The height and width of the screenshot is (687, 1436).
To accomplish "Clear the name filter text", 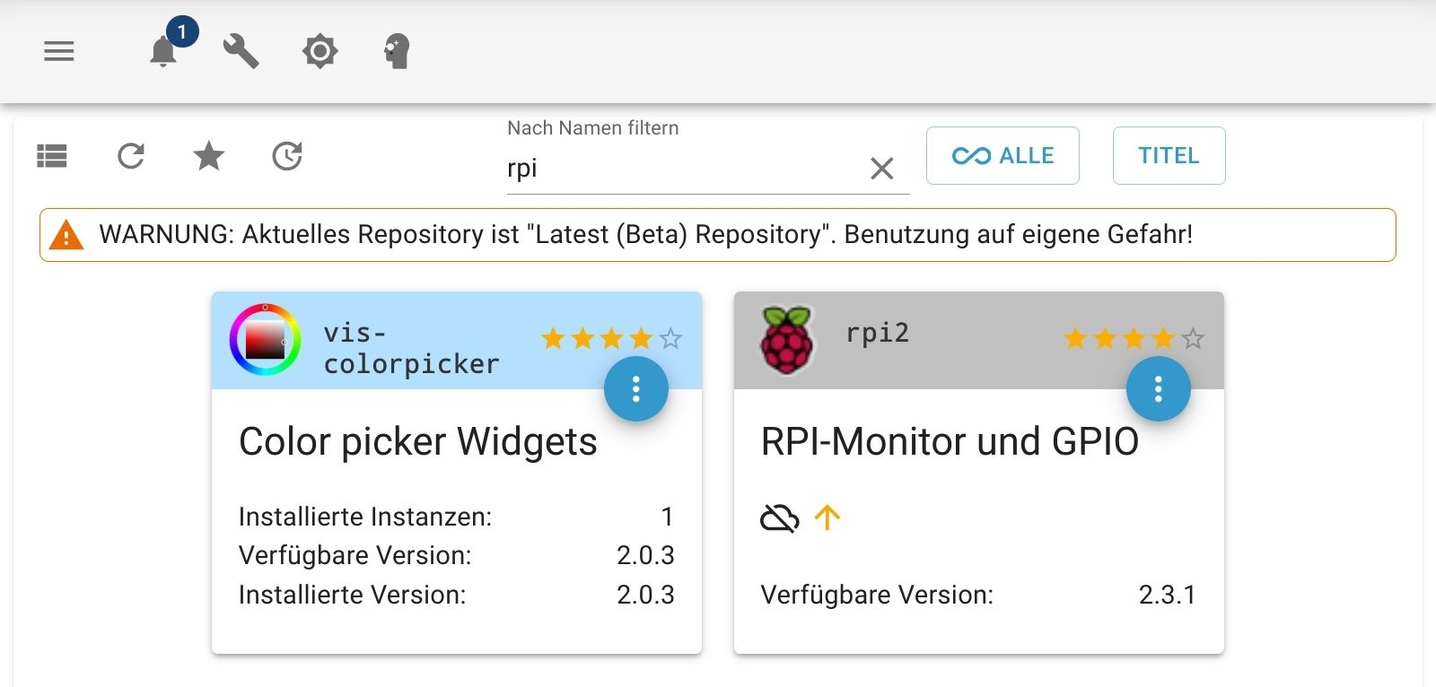I will pos(882,168).
